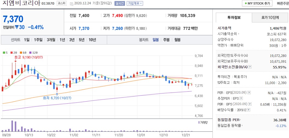
Task: Click the purple 120-day average legend swatch
Action: click(30, 53)
